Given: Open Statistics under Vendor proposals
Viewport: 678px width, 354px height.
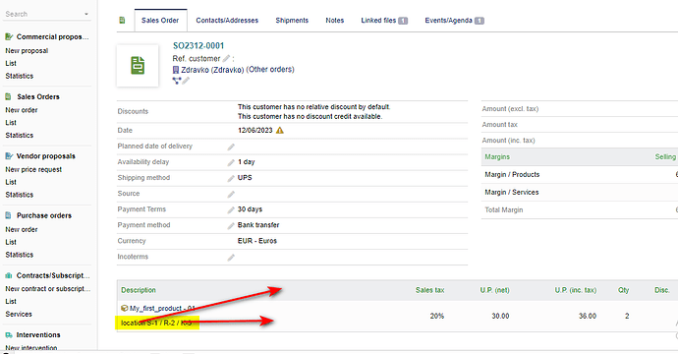Looking at the screenshot, I should click(x=19, y=195).
